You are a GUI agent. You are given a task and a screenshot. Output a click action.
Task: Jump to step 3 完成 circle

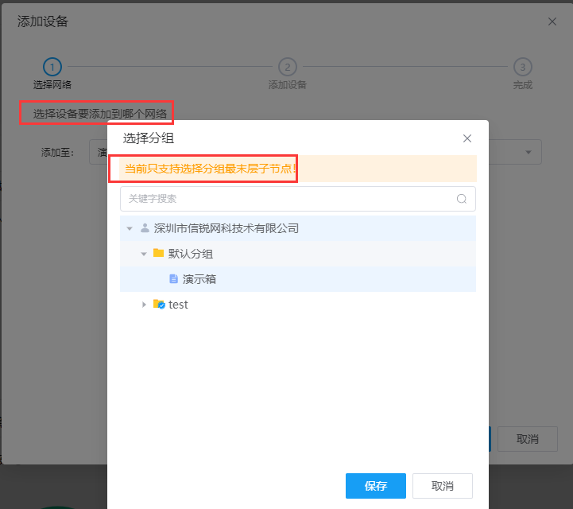point(522,67)
